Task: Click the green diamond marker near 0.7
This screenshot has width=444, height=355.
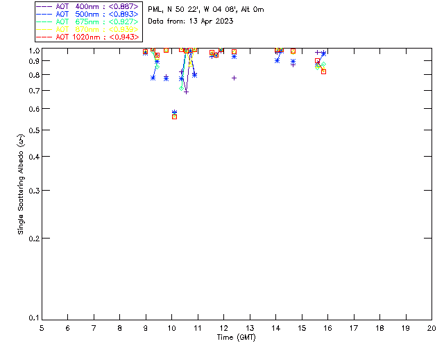Action: [182, 88]
